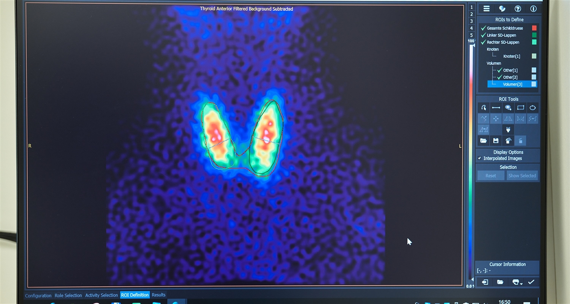Switch to the Role Selection tab
This screenshot has width=570, height=304.
coord(68,295)
